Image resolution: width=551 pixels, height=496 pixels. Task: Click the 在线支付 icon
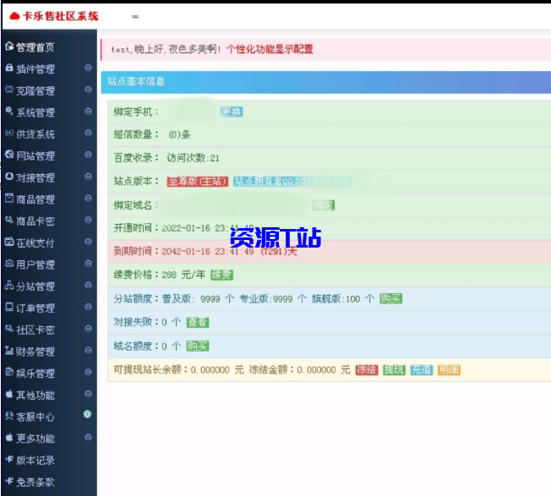pos(9,242)
